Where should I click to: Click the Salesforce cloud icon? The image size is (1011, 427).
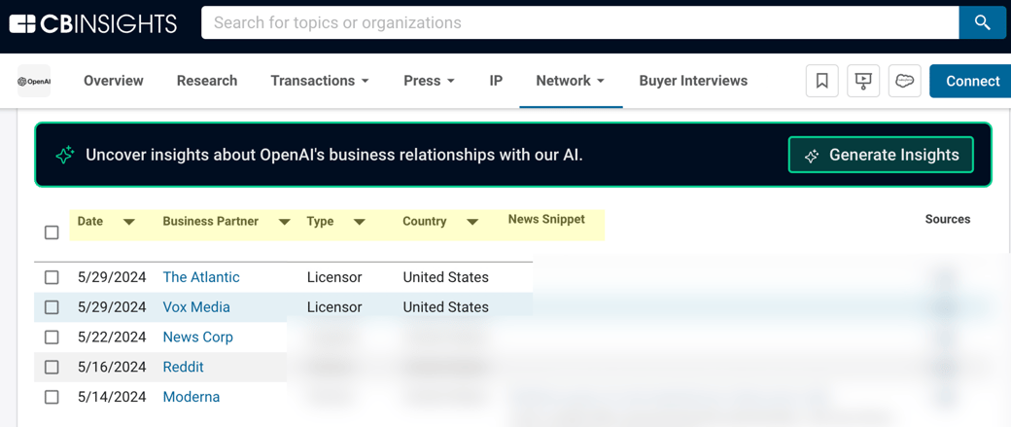click(x=905, y=82)
